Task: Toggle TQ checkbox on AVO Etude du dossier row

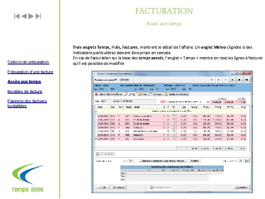Action: point(173,120)
